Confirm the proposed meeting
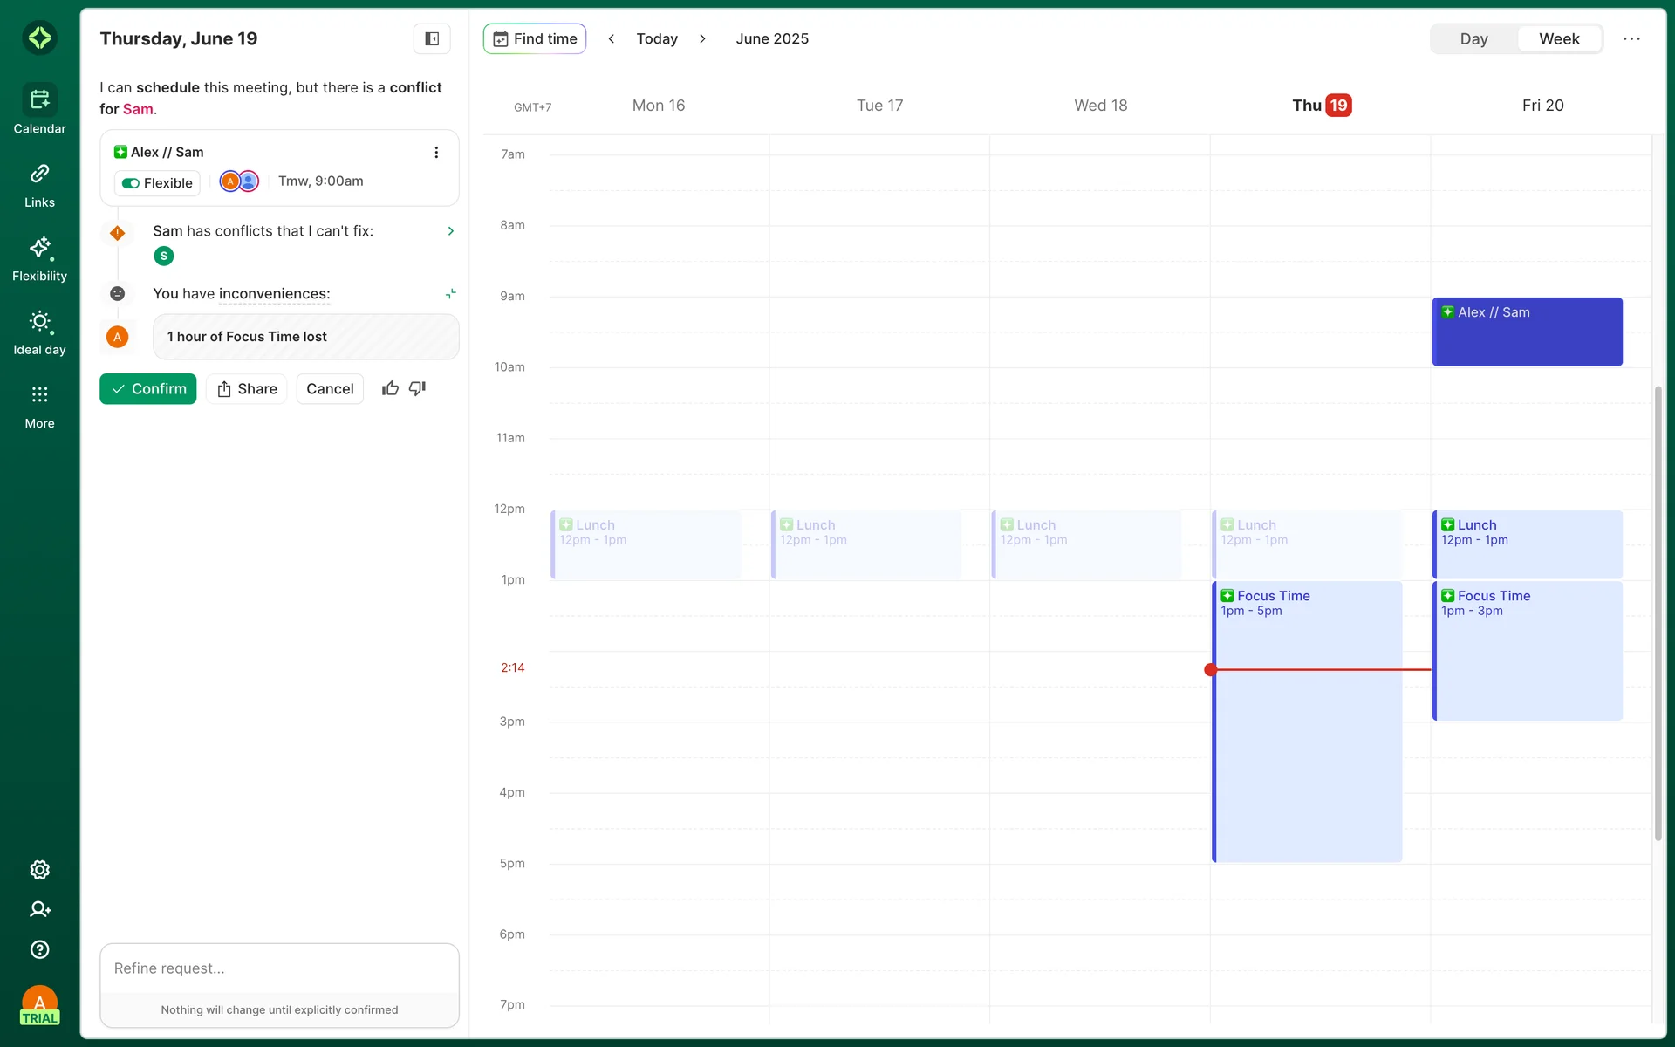This screenshot has height=1047, width=1675. coord(147,389)
